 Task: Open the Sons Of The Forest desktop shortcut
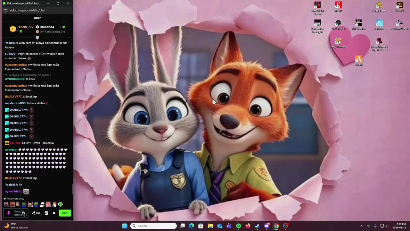[x=318, y=8]
